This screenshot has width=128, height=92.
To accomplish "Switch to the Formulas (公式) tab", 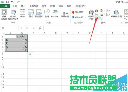I will (x=44, y=6).
